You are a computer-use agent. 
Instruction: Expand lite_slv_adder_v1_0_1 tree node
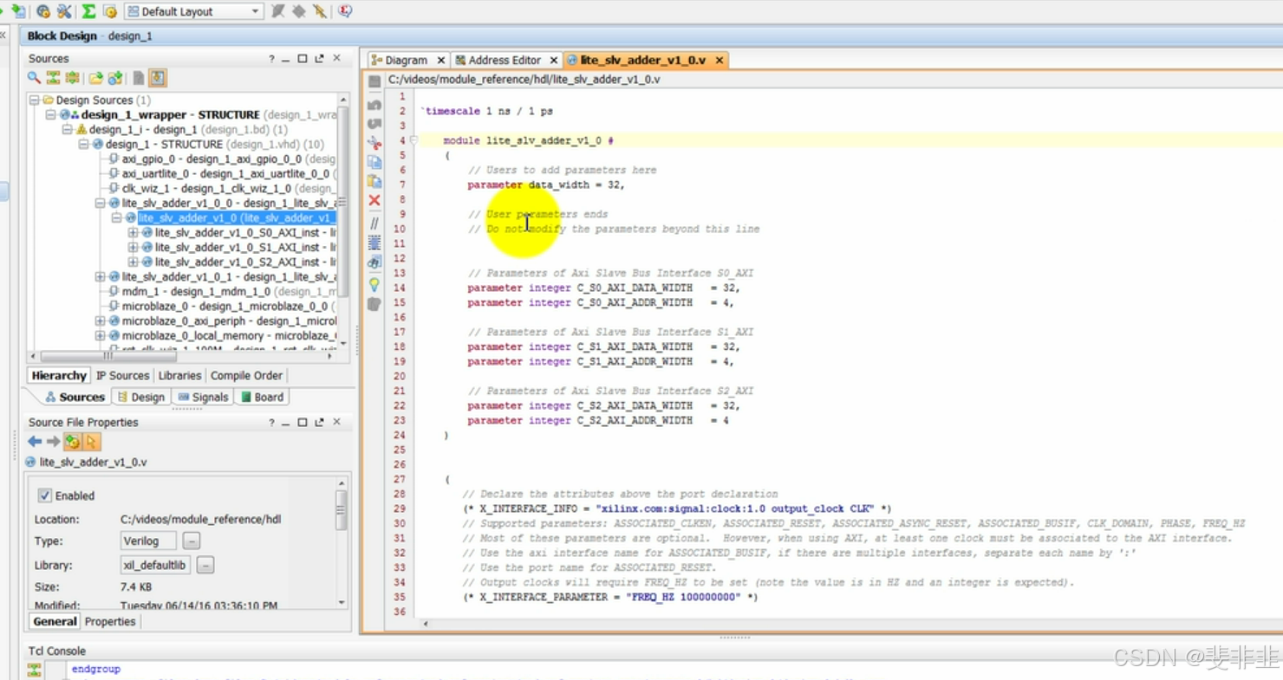pyautogui.click(x=101, y=277)
